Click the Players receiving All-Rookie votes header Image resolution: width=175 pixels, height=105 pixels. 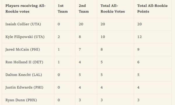point(25,8)
